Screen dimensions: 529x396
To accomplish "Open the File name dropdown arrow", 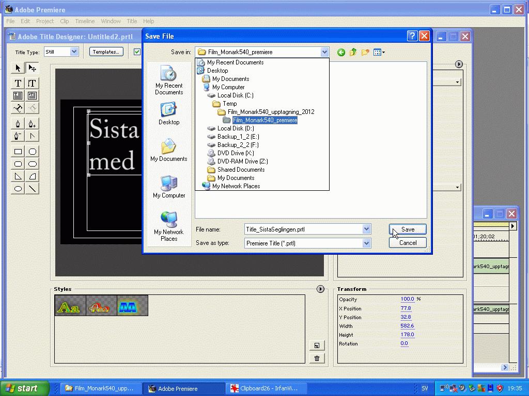I will 366,229.
